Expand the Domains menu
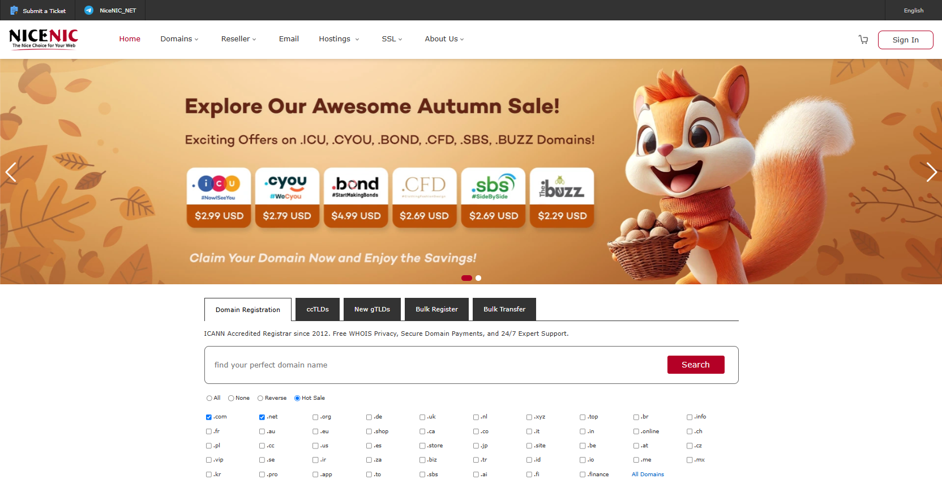942x487 pixels. pyautogui.click(x=179, y=39)
